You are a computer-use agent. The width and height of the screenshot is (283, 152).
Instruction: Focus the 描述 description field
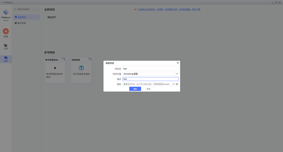(150, 79)
